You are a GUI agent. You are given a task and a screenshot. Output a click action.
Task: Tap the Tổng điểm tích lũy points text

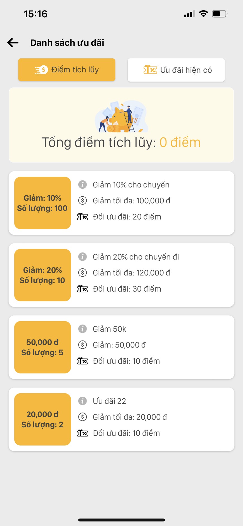(121, 142)
